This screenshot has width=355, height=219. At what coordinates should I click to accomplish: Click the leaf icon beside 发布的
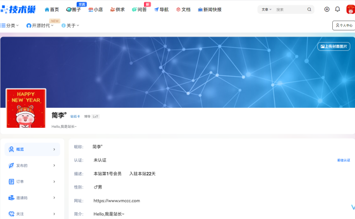(x=11, y=165)
